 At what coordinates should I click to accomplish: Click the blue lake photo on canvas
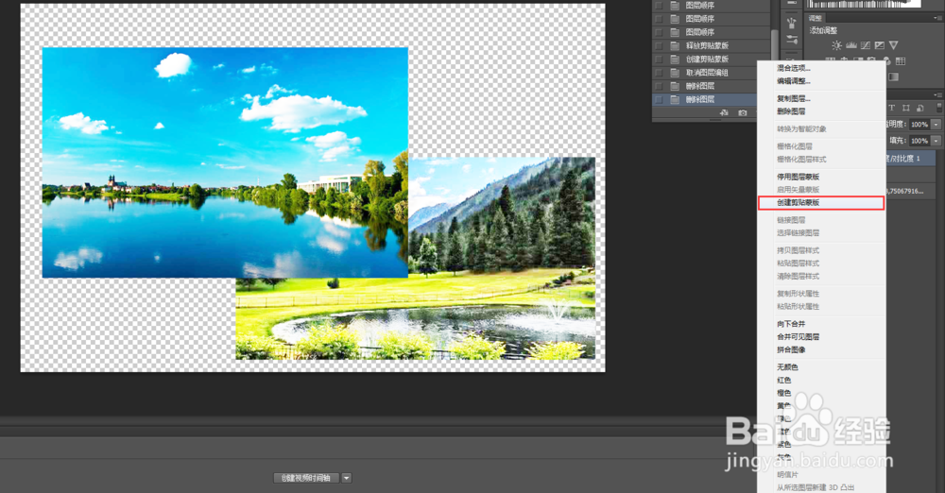(x=225, y=162)
